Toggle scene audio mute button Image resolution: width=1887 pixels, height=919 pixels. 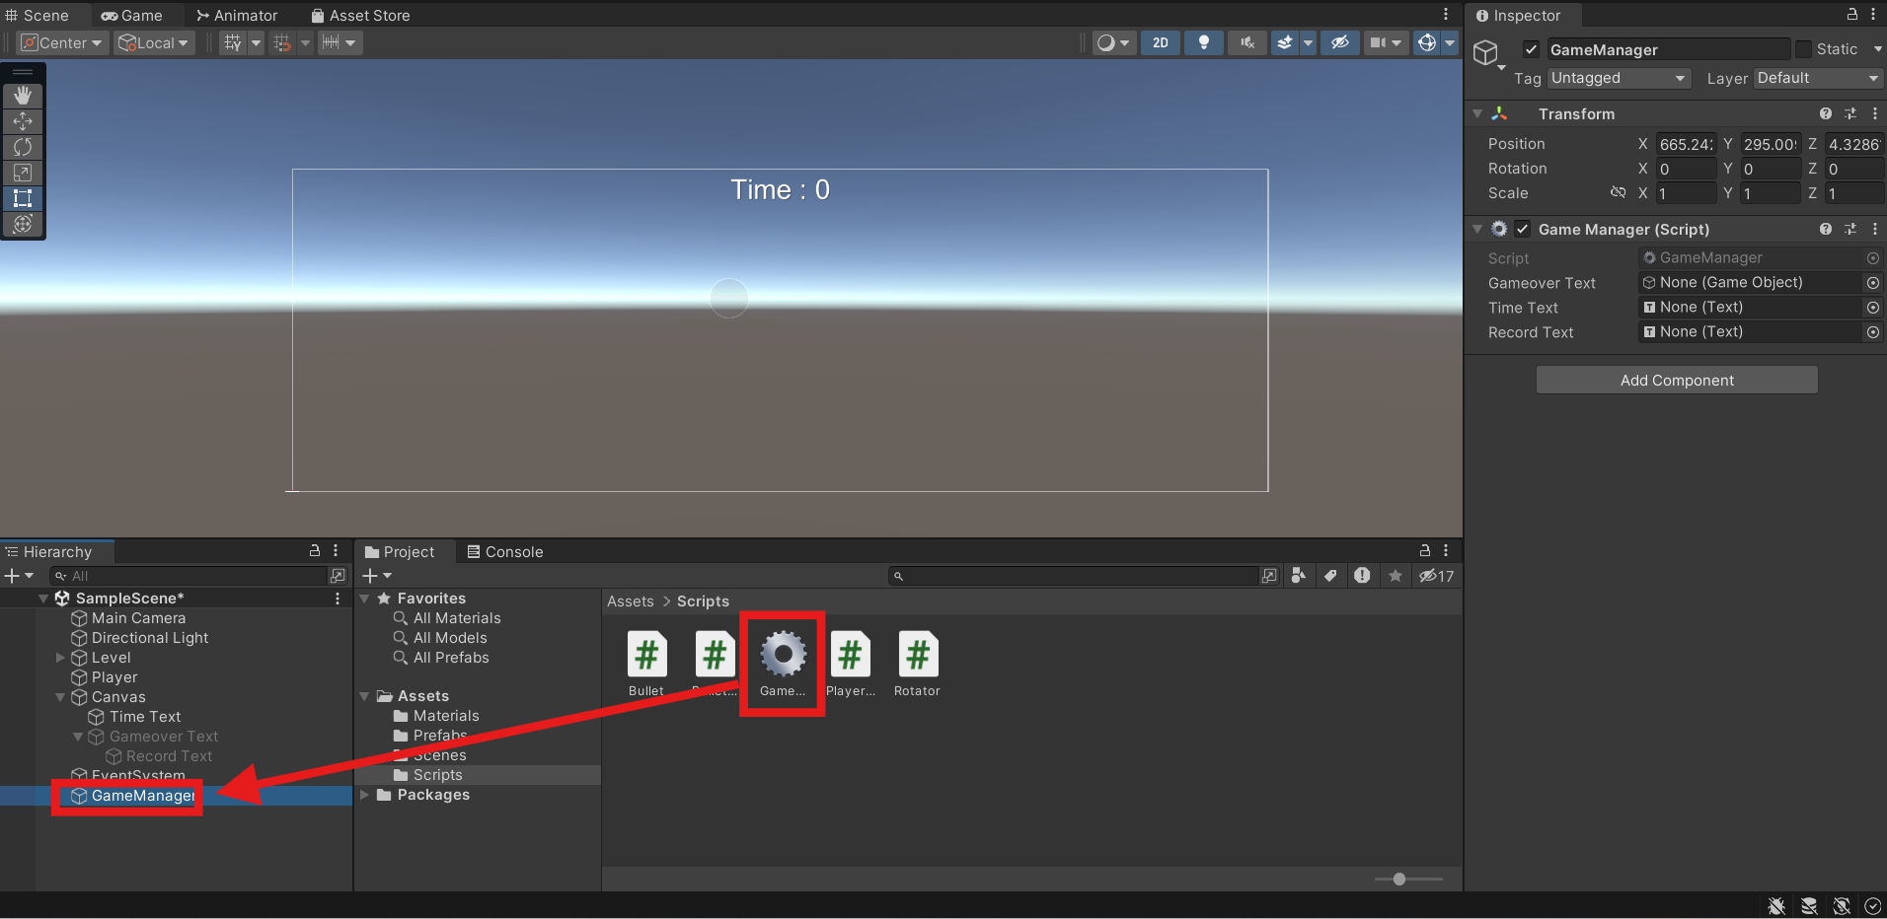(x=1247, y=42)
